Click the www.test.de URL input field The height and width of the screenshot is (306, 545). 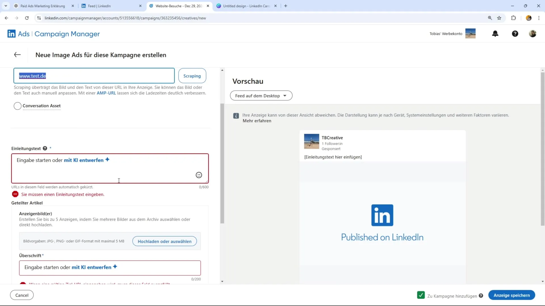click(94, 76)
